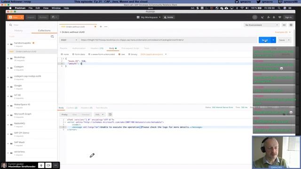This screenshot has width=301, height=169.
Task: Click the orange New button
Action: [x=14, y=17]
